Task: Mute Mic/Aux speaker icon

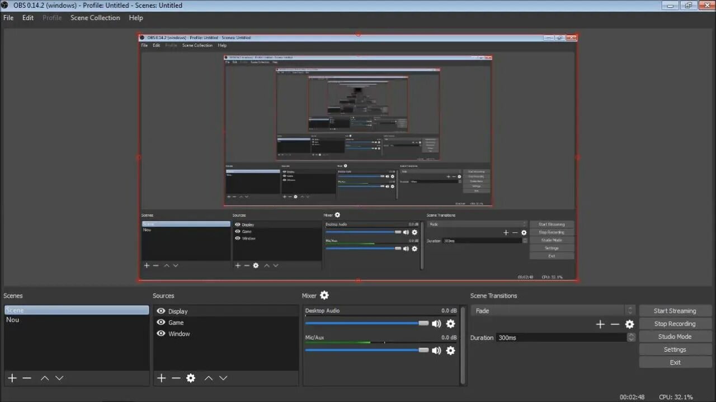Action: coord(436,351)
